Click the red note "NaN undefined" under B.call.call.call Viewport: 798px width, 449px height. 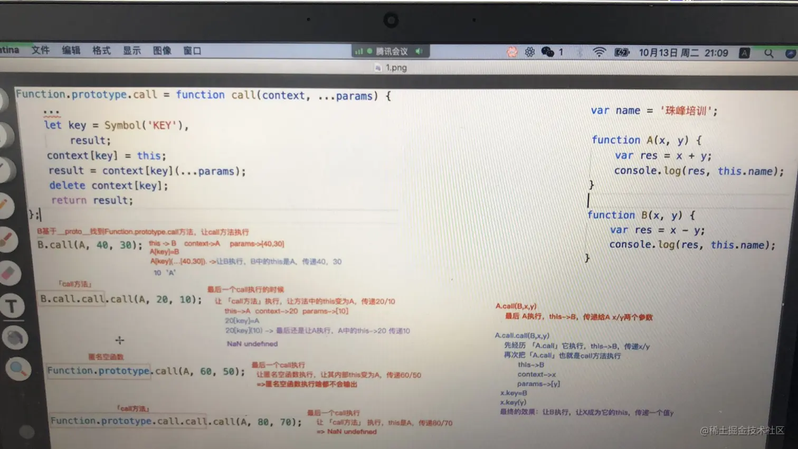click(252, 343)
